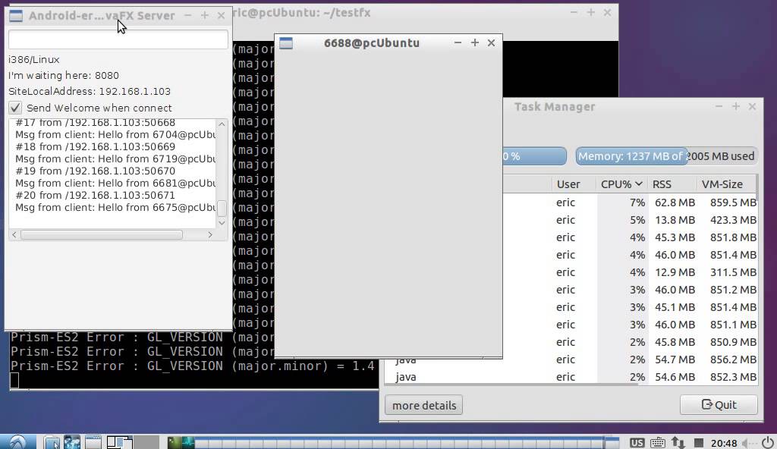The image size is (777, 449).
Task: Open the Lubuntu start menu in taskbar
Action: coord(17,442)
